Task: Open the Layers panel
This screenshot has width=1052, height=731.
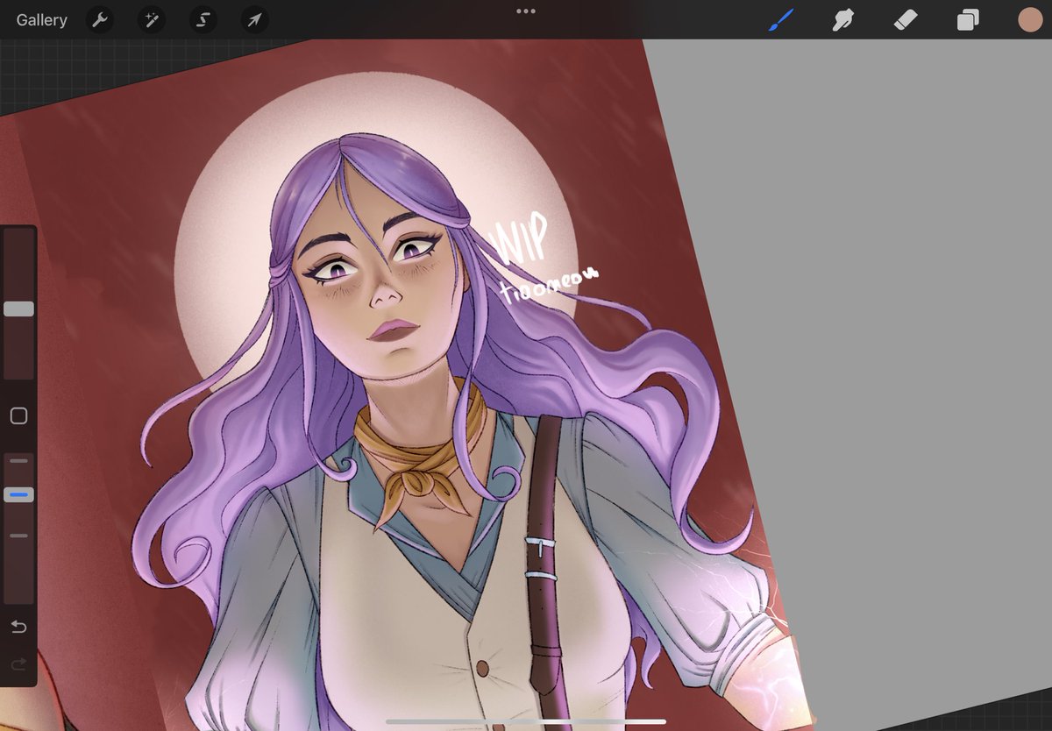Action: [968, 20]
